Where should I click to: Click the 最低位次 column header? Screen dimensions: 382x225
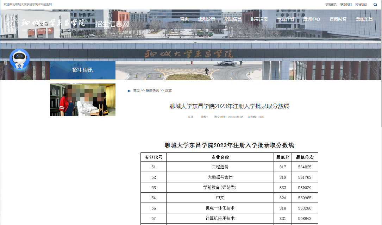coord(305,157)
